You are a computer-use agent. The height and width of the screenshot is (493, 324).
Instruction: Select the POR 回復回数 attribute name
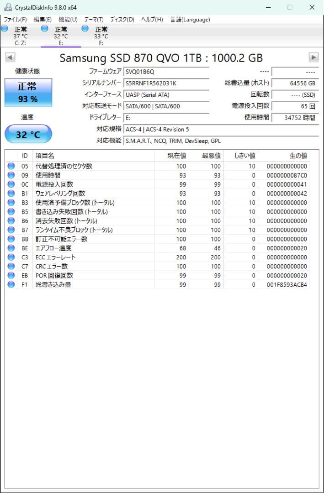(54, 275)
